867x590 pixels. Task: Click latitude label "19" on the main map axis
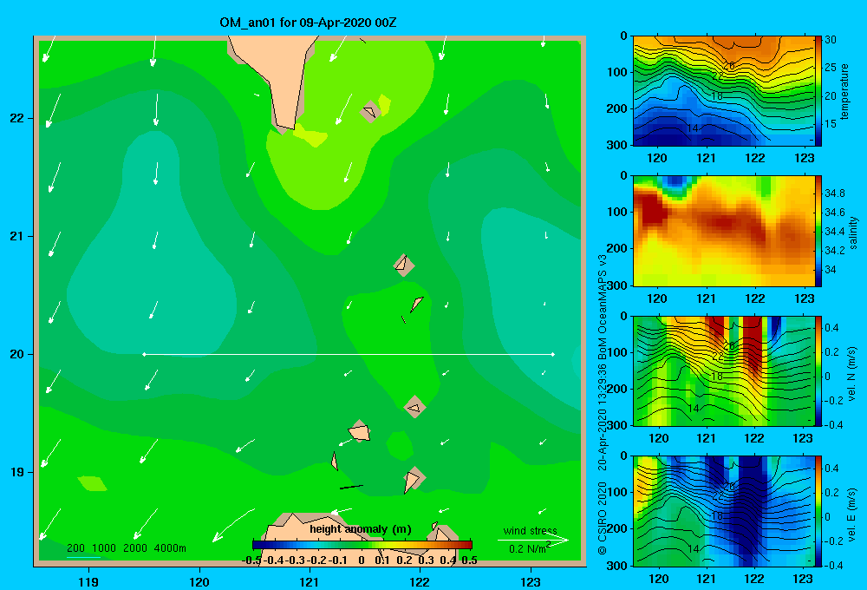point(17,472)
